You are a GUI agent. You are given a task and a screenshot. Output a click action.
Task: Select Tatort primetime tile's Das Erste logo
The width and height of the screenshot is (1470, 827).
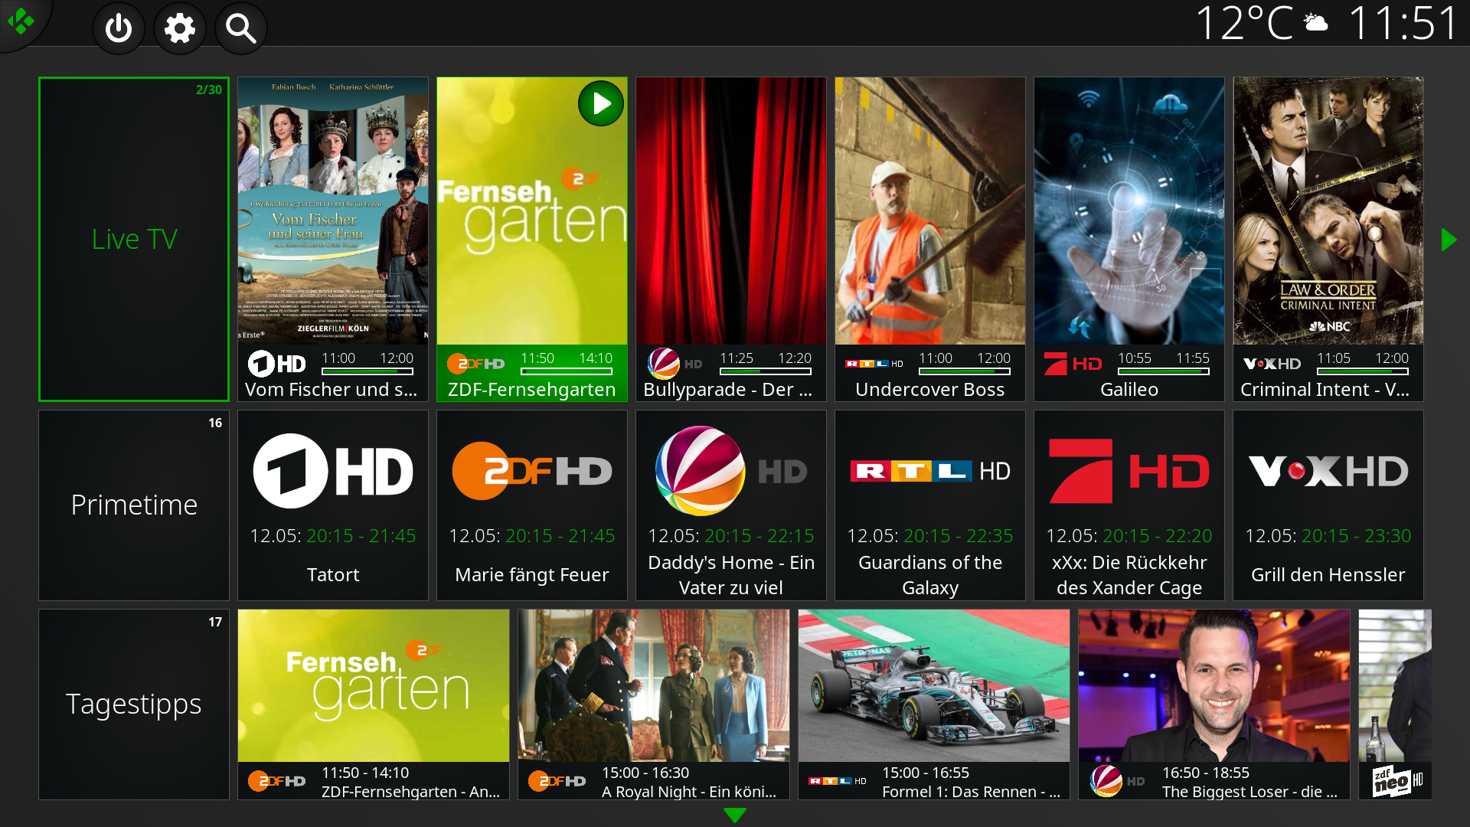[x=333, y=471]
